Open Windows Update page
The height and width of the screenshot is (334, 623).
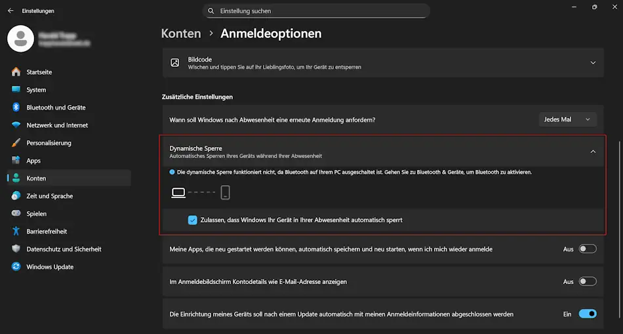69,267
